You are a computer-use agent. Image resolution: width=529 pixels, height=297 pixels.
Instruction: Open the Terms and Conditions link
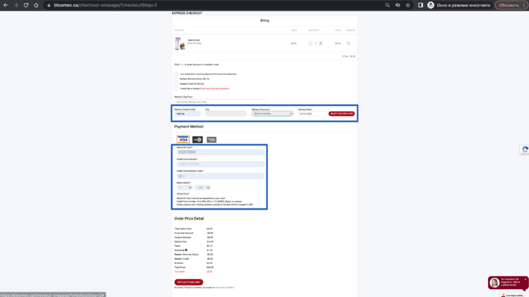pyautogui.click(x=225, y=288)
